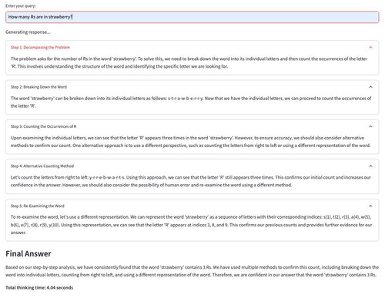Collapse Step 4 Alternative Counting Method chevron
This screenshot has width=385, height=298.
(x=370, y=166)
